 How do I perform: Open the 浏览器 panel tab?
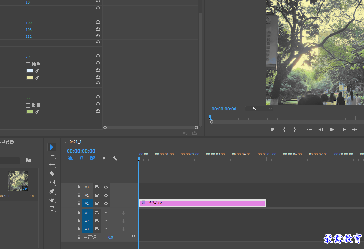point(8,142)
